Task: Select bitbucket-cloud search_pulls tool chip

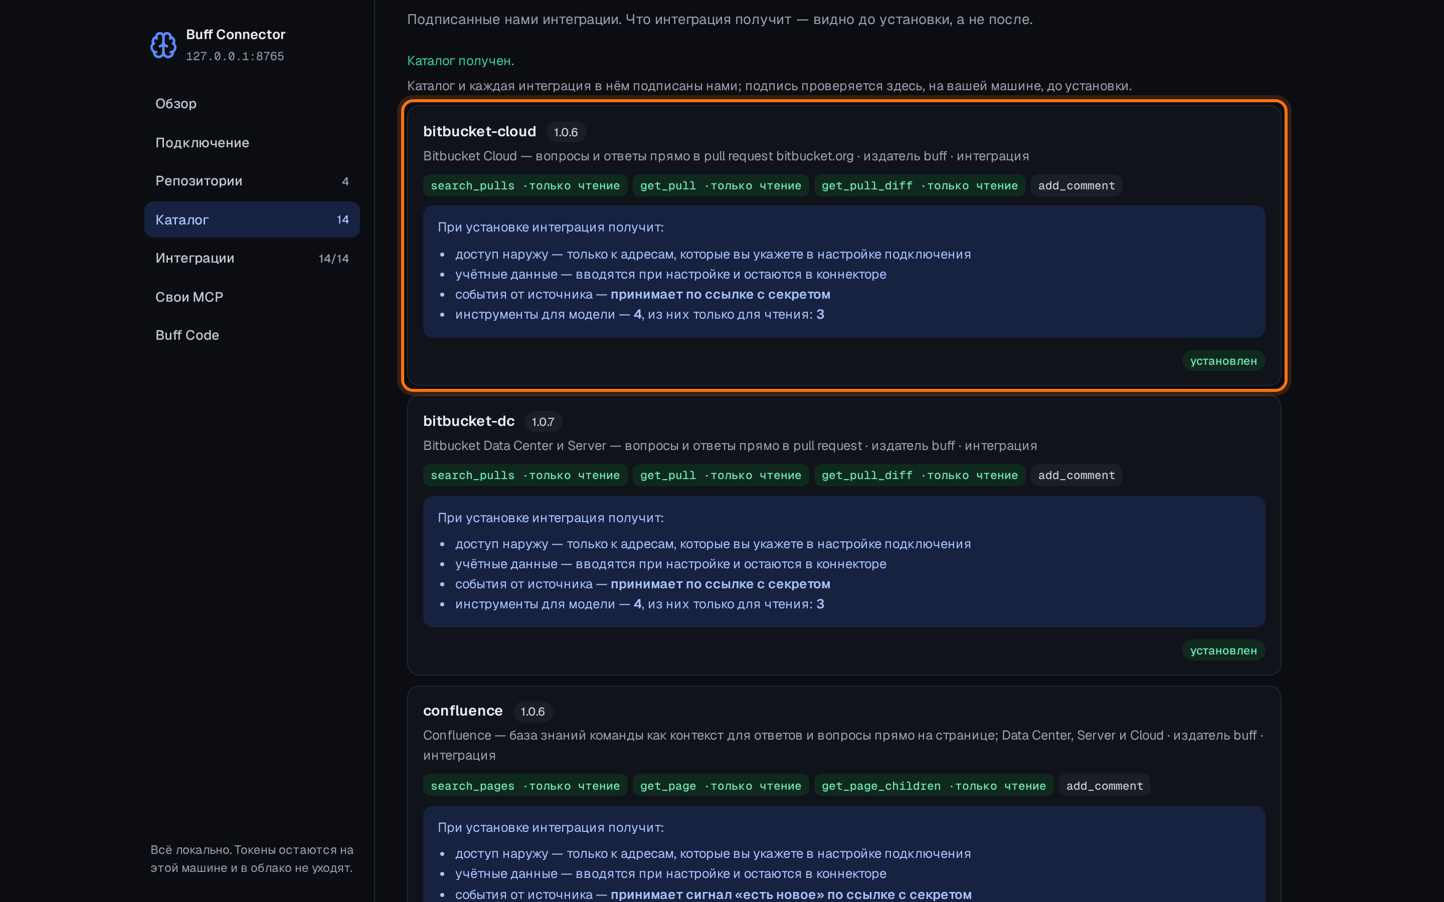Action: click(x=525, y=185)
